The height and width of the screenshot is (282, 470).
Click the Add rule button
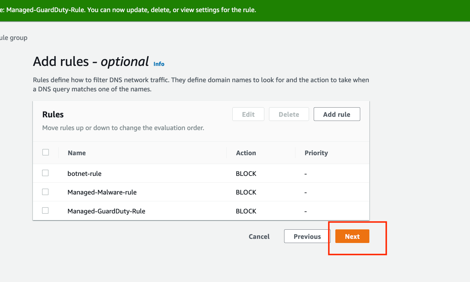[x=337, y=114]
